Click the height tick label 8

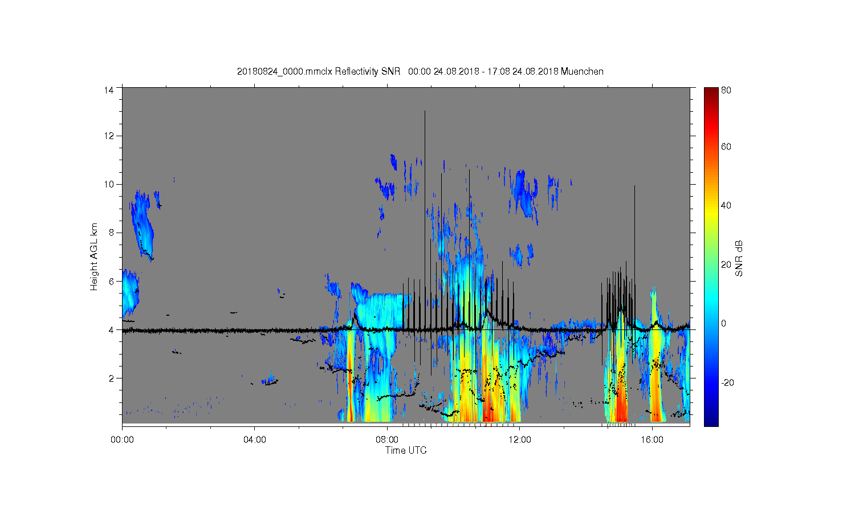pyautogui.click(x=111, y=233)
